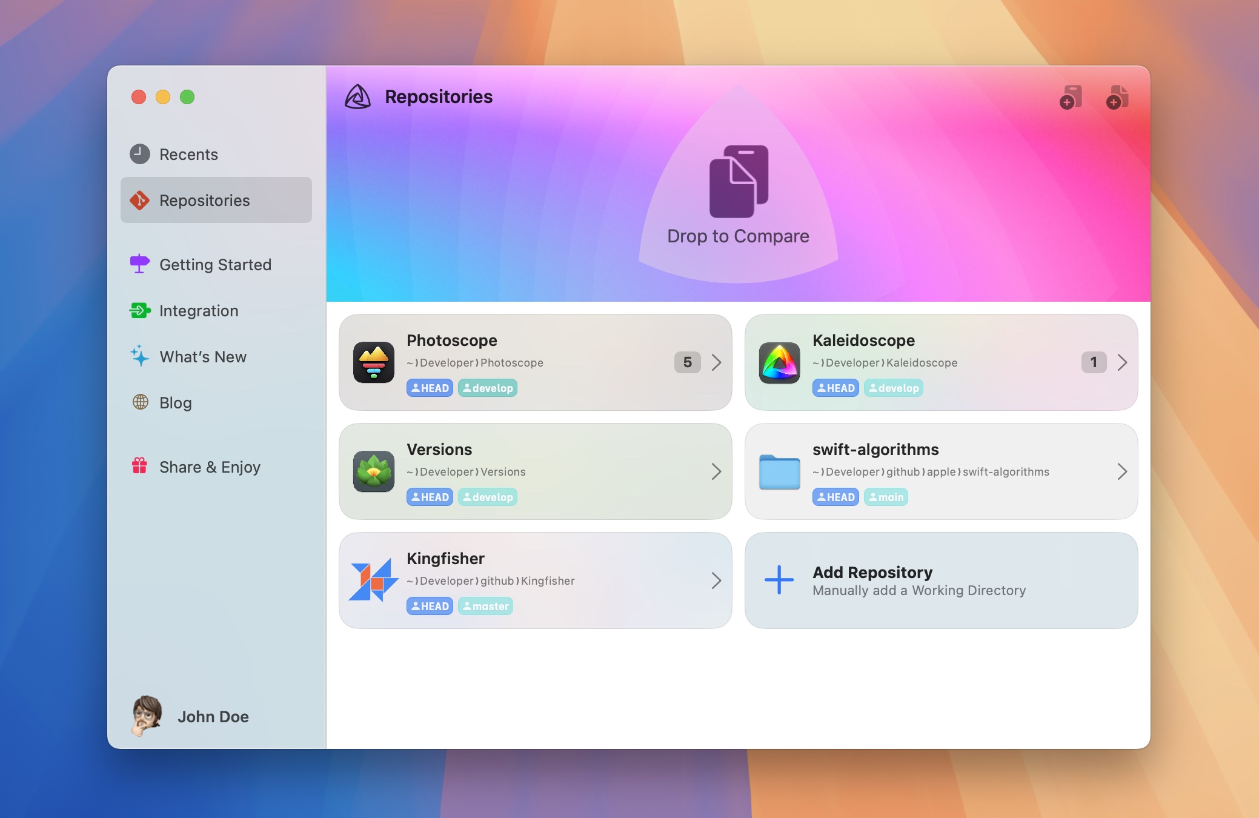
Task: Expand swift-algorithms repository chevron
Action: point(1122,471)
